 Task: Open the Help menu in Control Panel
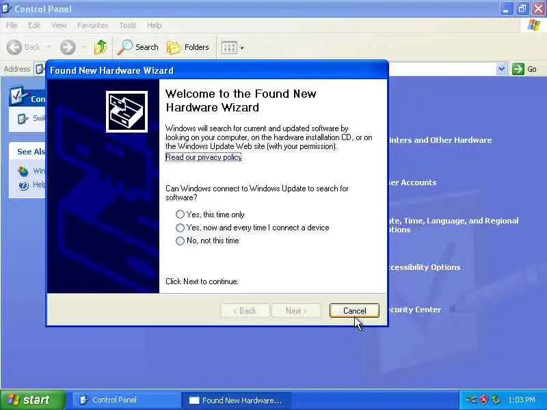[x=154, y=25]
